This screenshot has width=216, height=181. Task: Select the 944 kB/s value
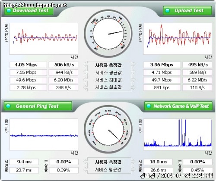coord(64,72)
